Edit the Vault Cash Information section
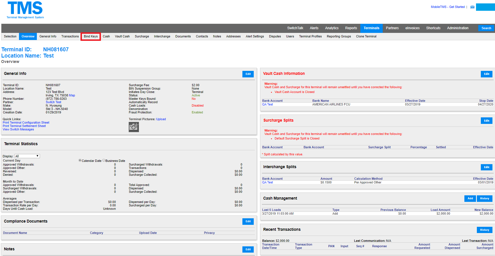 pyautogui.click(x=486, y=74)
